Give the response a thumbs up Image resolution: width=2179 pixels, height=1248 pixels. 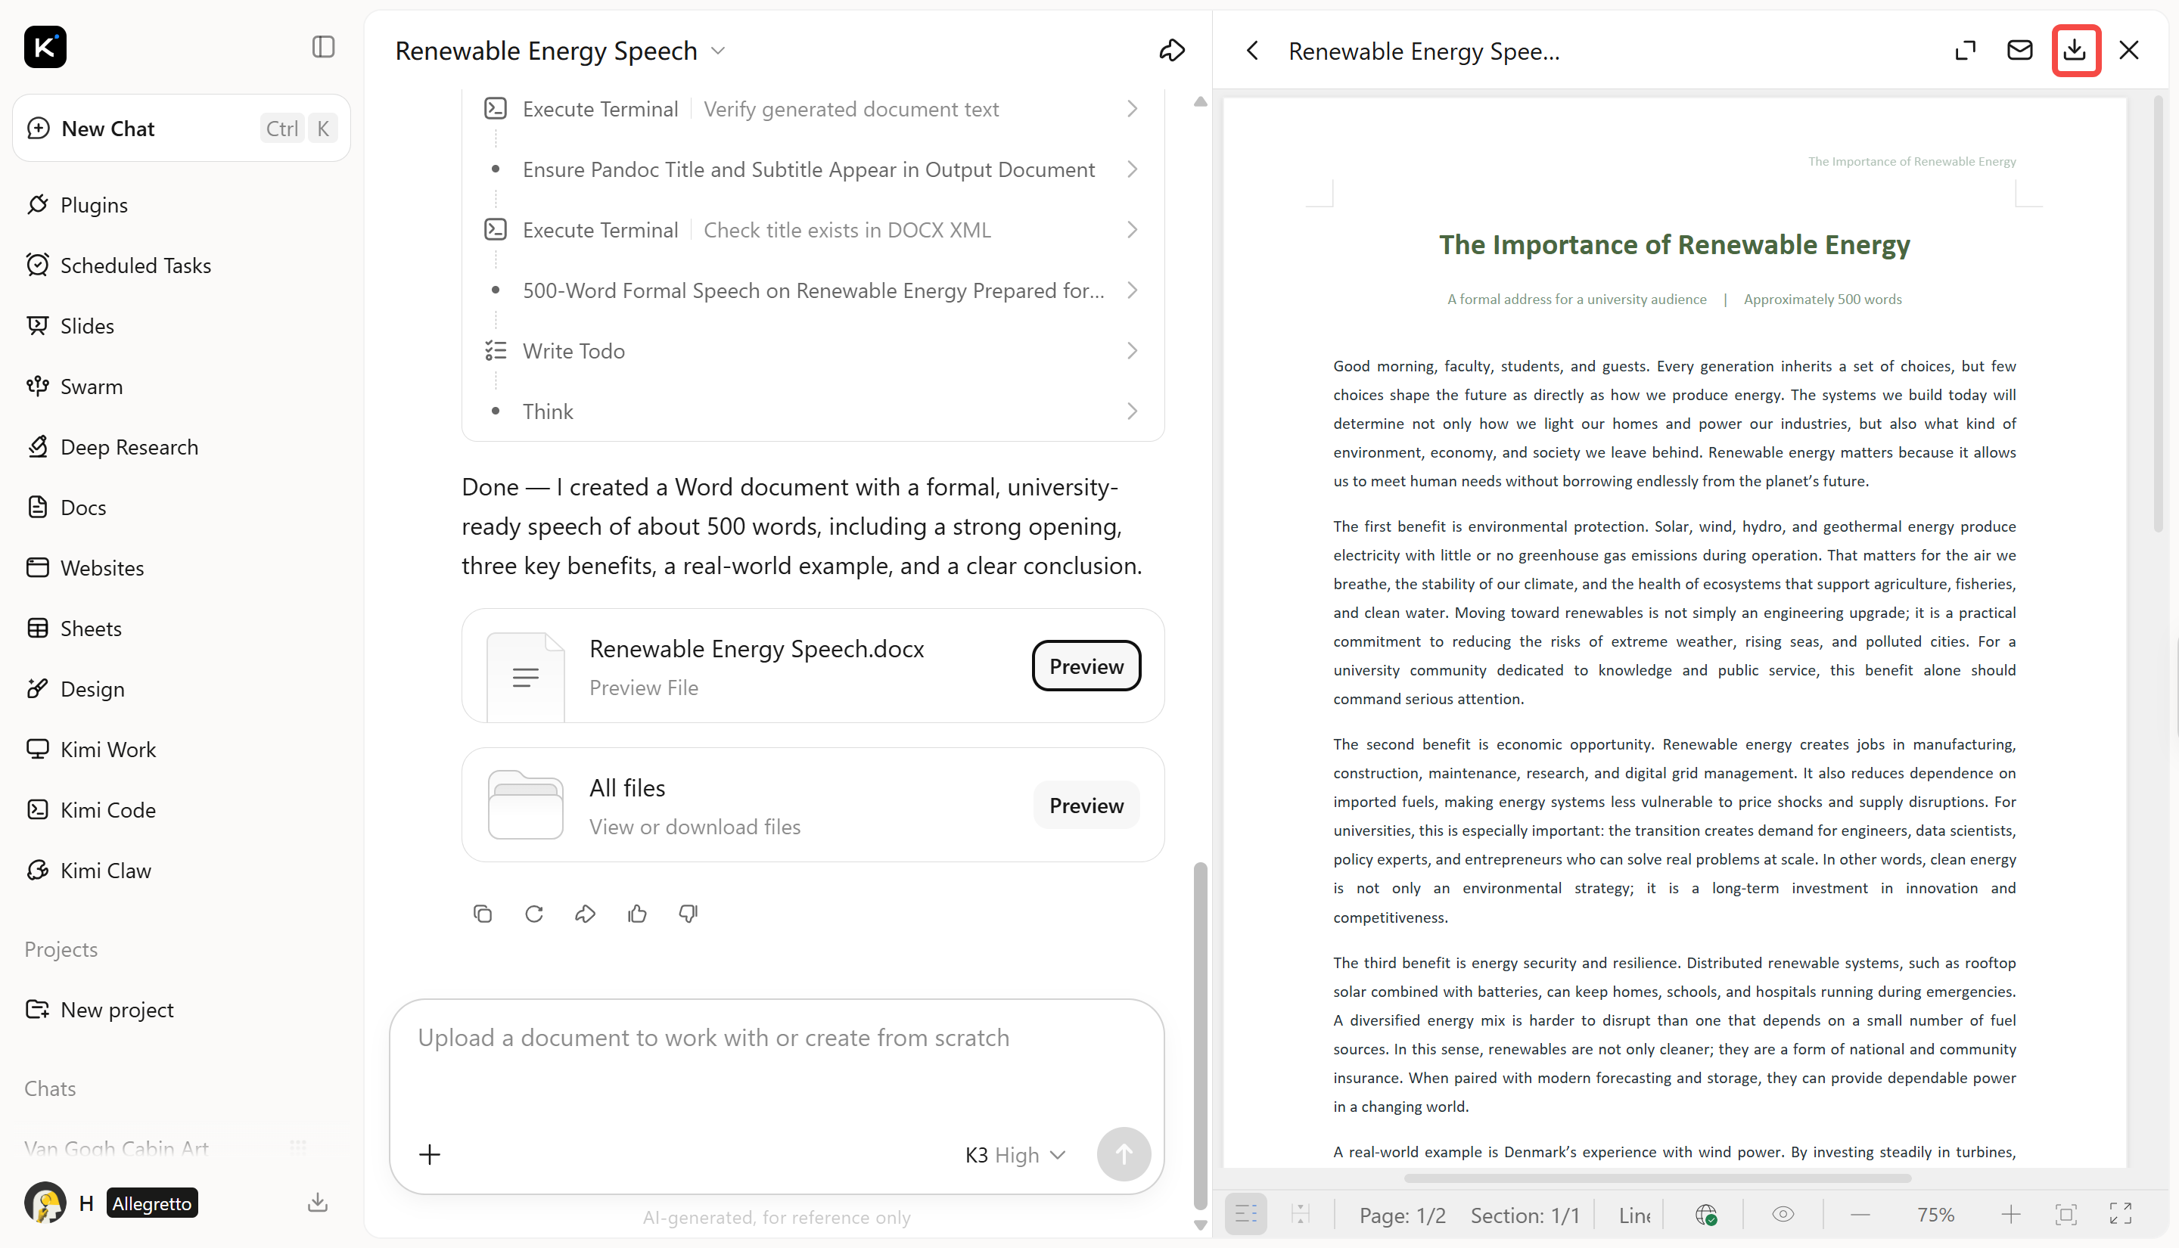(x=637, y=914)
